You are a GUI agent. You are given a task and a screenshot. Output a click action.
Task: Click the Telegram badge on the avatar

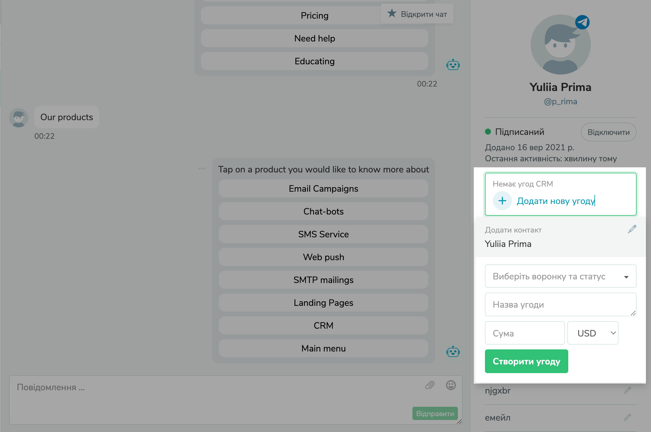click(x=582, y=22)
